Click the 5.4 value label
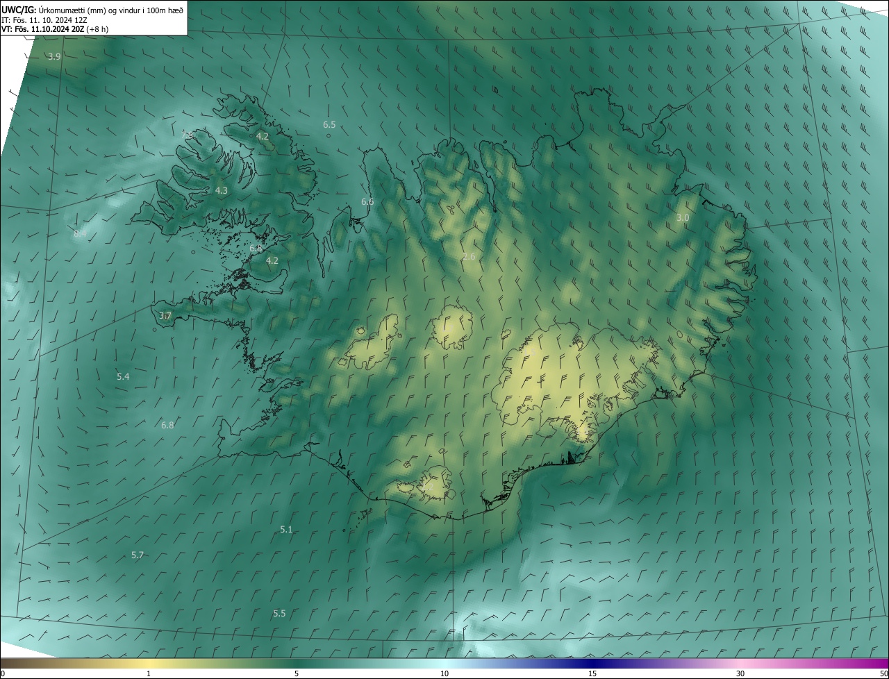Viewport: 889px width, 679px height. (x=123, y=376)
